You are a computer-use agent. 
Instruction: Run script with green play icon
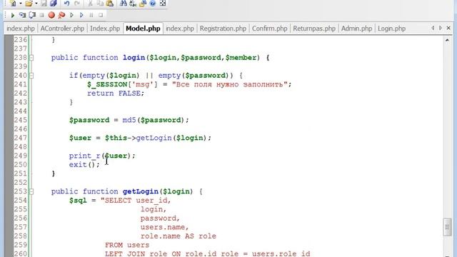13,15
